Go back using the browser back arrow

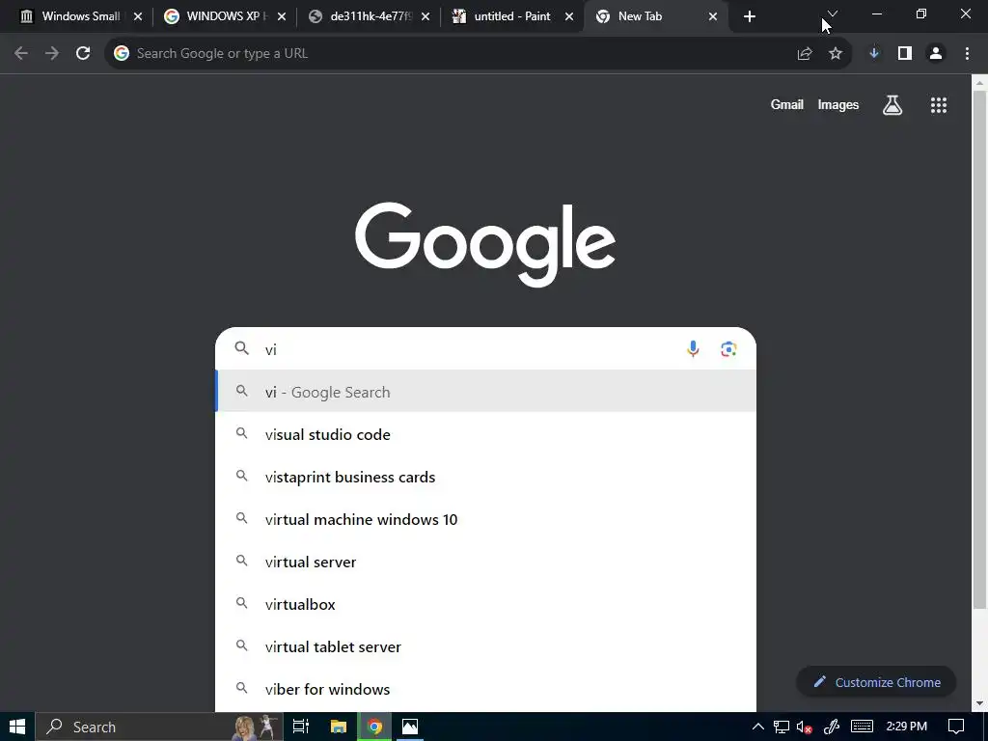21,54
